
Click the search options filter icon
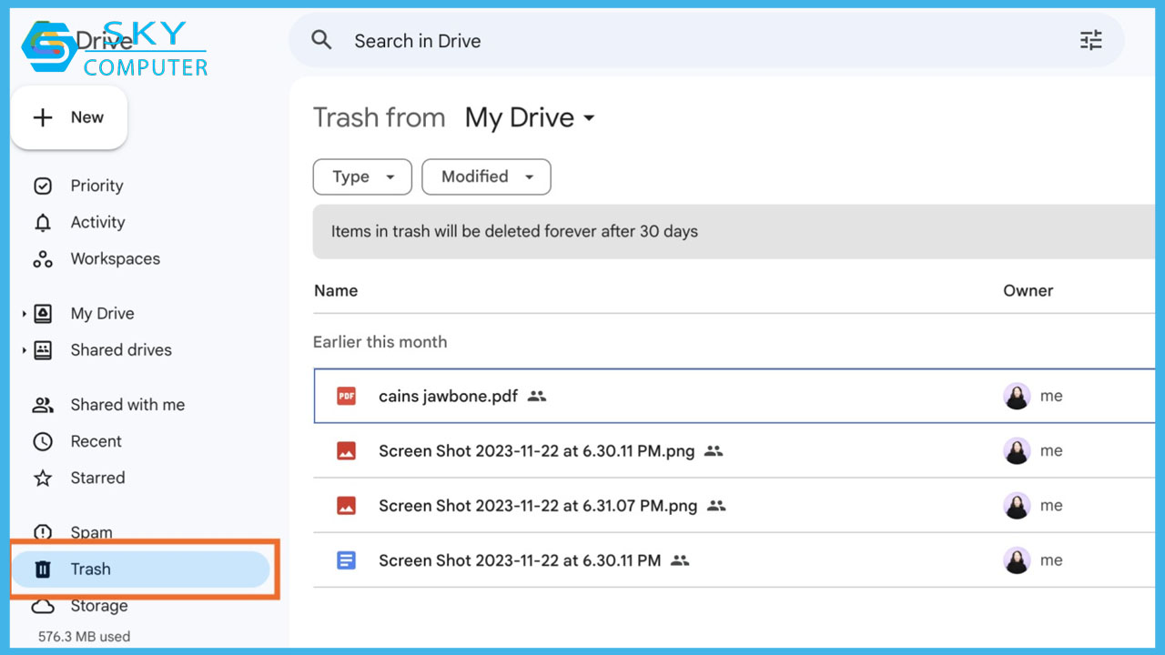coord(1090,40)
